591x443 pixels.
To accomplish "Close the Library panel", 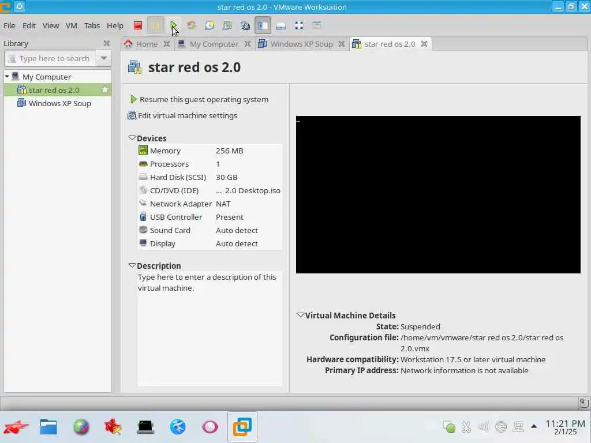I will tap(107, 43).
